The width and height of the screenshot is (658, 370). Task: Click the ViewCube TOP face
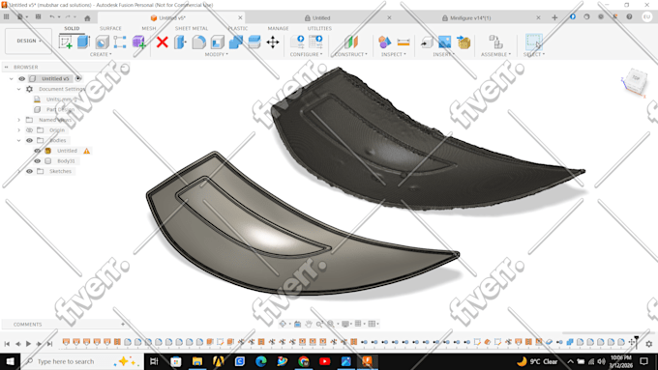(636, 79)
